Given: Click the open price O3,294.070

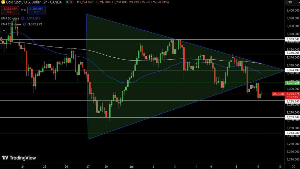Looking at the screenshot, I should point(85,2).
